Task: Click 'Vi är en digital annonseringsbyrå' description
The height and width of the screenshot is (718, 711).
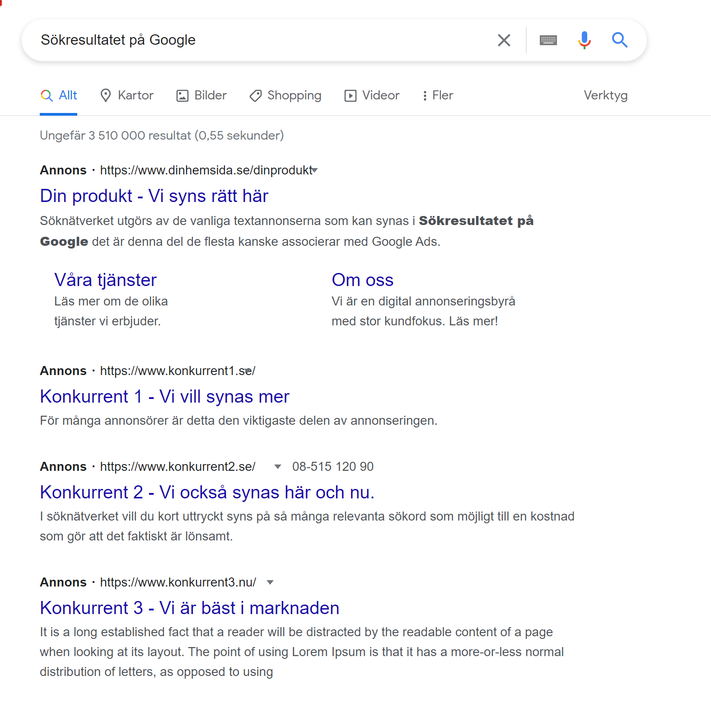Action: [423, 311]
